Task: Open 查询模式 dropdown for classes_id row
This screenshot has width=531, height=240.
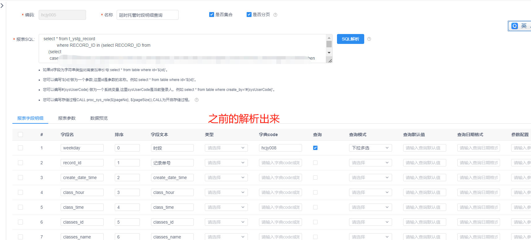Action: (x=370, y=222)
